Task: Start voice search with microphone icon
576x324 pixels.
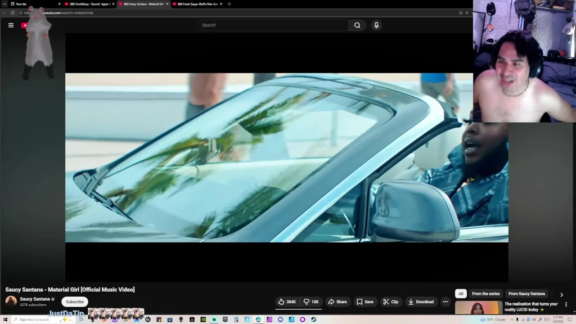Action: [x=377, y=25]
